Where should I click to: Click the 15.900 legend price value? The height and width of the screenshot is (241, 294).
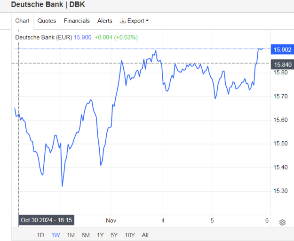[x=82, y=37]
